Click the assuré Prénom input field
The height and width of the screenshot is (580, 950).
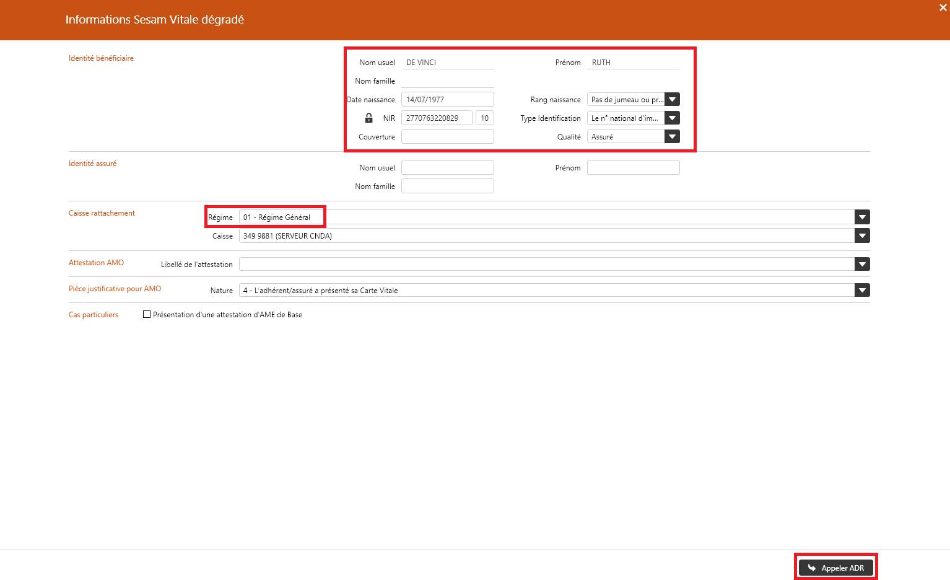[x=633, y=167]
